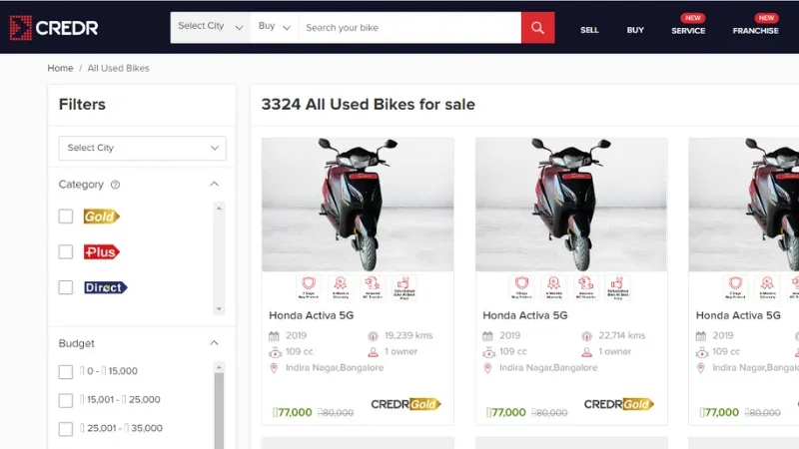This screenshot has width=799, height=449.
Task: Check the 0 - 15,000 budget box
Action: coord(66,372)
